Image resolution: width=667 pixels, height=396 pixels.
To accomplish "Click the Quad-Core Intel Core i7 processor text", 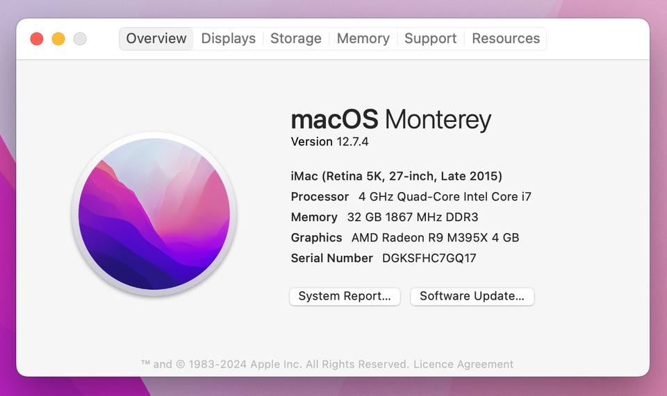I will (445, 196).
